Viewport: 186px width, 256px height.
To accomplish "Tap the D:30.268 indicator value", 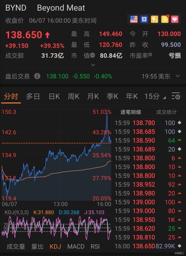I will tap(69, 212).
